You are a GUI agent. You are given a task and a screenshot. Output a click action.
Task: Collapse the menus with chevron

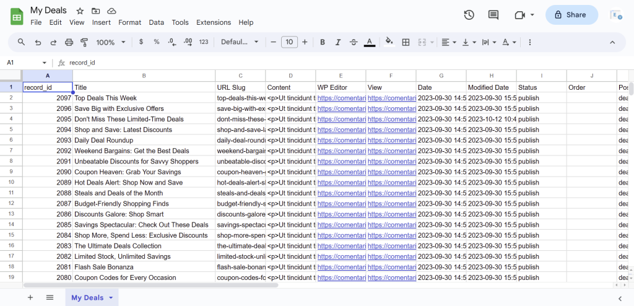[612, 42]
